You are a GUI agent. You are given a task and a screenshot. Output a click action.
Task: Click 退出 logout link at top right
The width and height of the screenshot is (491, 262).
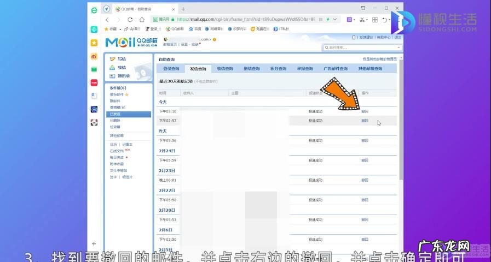point(398,38)
